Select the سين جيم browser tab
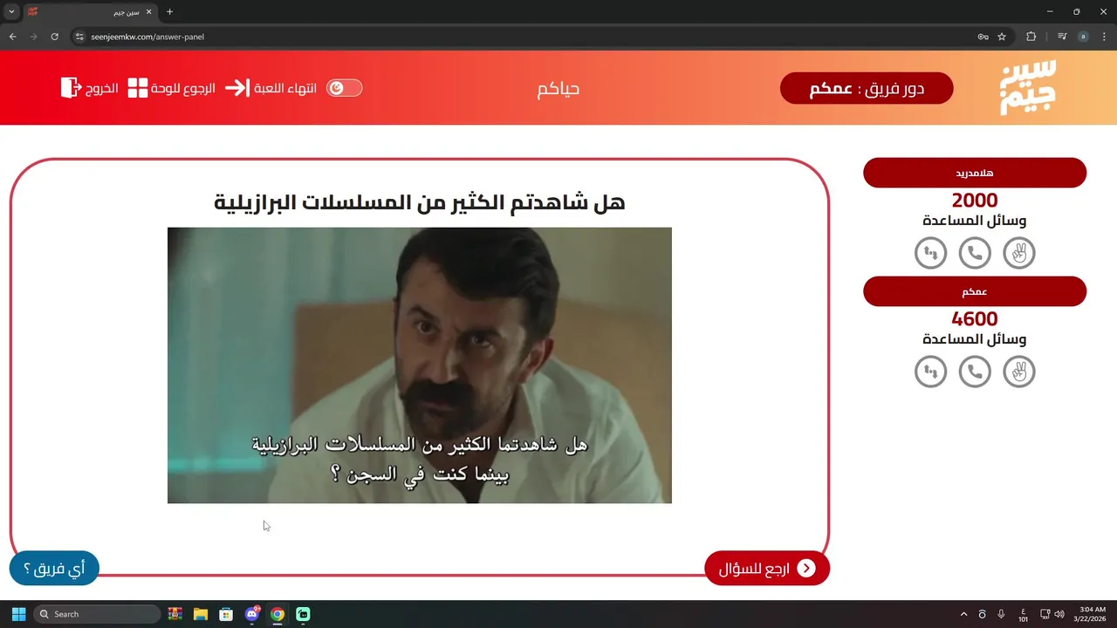The width and height of the screenshot is (1117, 628). [90, 12]
